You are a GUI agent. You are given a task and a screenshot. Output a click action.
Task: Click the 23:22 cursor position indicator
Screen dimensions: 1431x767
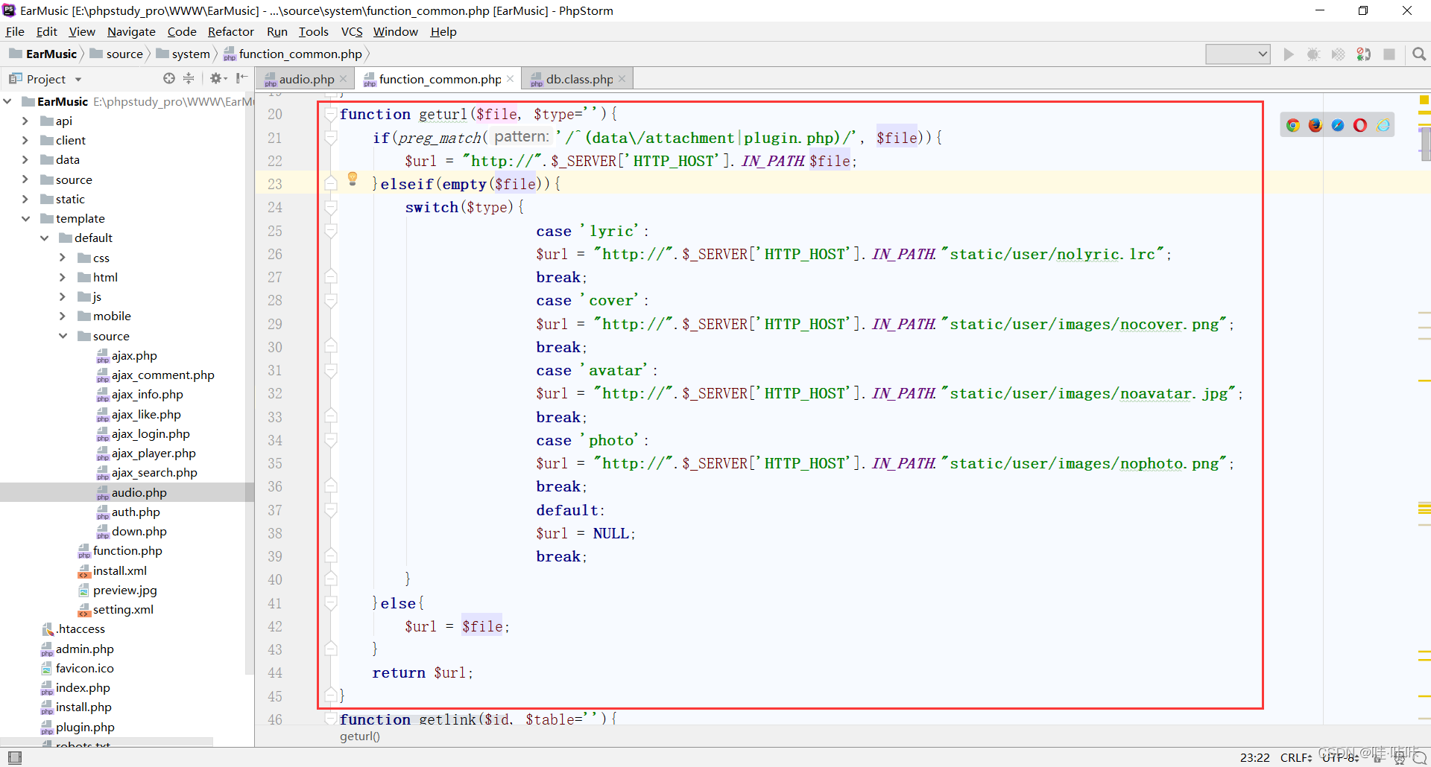pos(1255,757)
